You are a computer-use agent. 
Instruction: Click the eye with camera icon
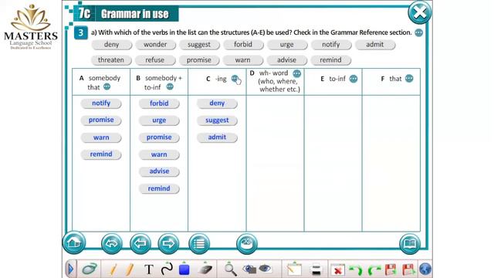coord(249,270)
